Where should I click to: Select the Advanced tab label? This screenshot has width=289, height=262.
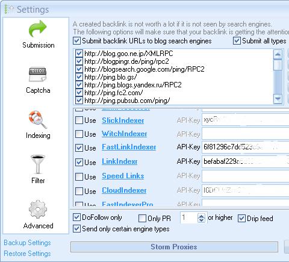click(x=38, y=226)
